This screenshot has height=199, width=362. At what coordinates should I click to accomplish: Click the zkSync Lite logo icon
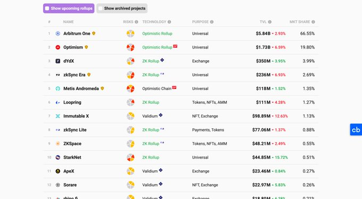(x=58, y=130)
